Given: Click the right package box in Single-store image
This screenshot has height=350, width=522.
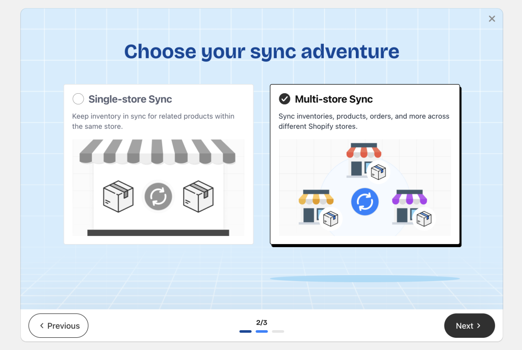Looking at the screenshot, I should 198,197.
